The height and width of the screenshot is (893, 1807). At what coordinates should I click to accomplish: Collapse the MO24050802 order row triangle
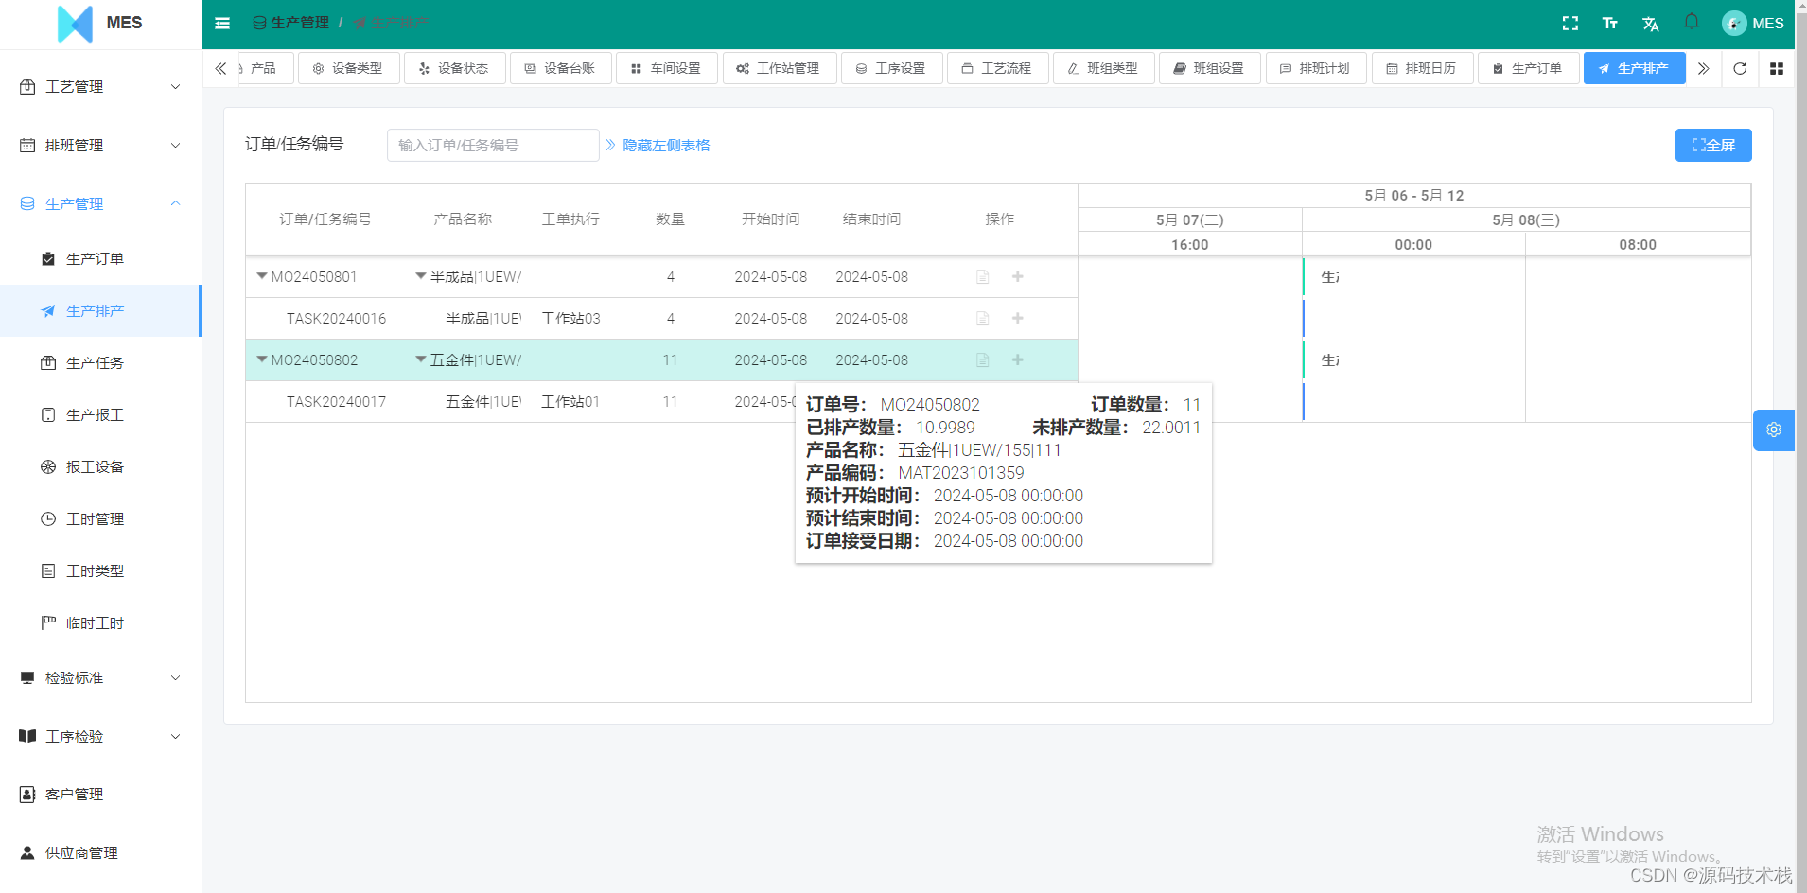point(262,359)
